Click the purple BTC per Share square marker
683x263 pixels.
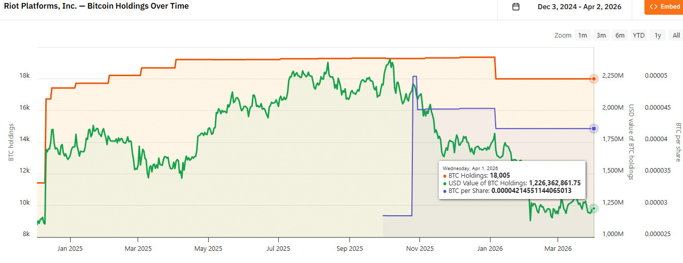(594, 128)
